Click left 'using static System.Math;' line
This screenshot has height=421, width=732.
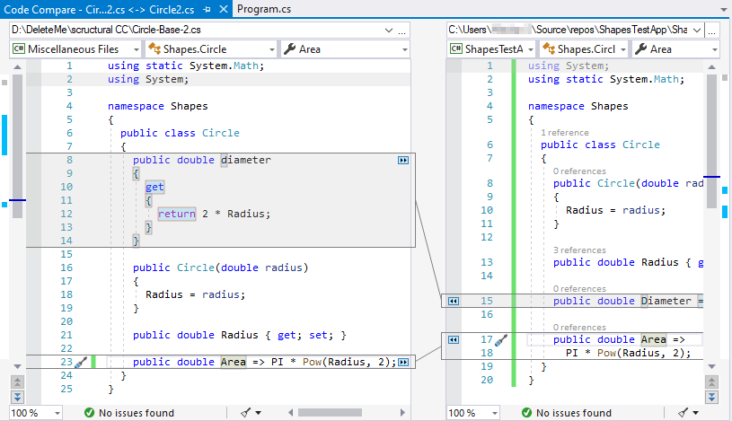pyautogui.click(x=186, y=66)
